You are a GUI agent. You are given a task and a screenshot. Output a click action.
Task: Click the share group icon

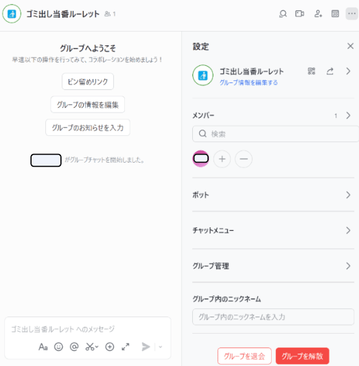point(330,71)
